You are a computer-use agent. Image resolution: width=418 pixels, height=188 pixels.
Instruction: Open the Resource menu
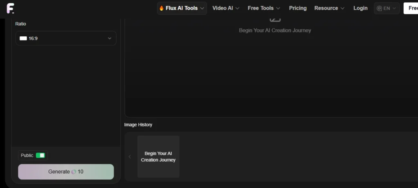click(x=329, y=8)
